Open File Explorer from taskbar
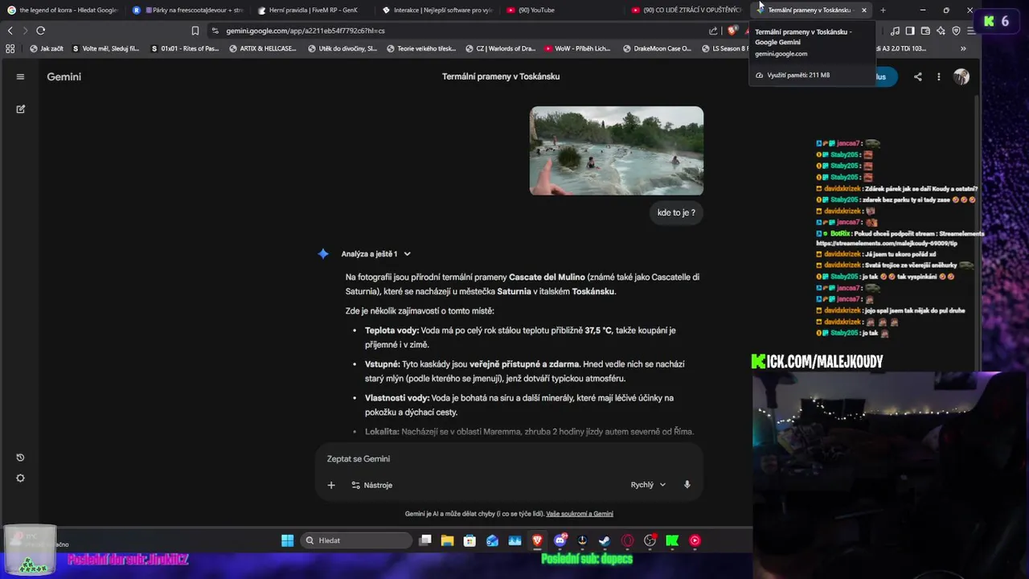Viewport: 1029px width, 579px height. click(447, 540)
